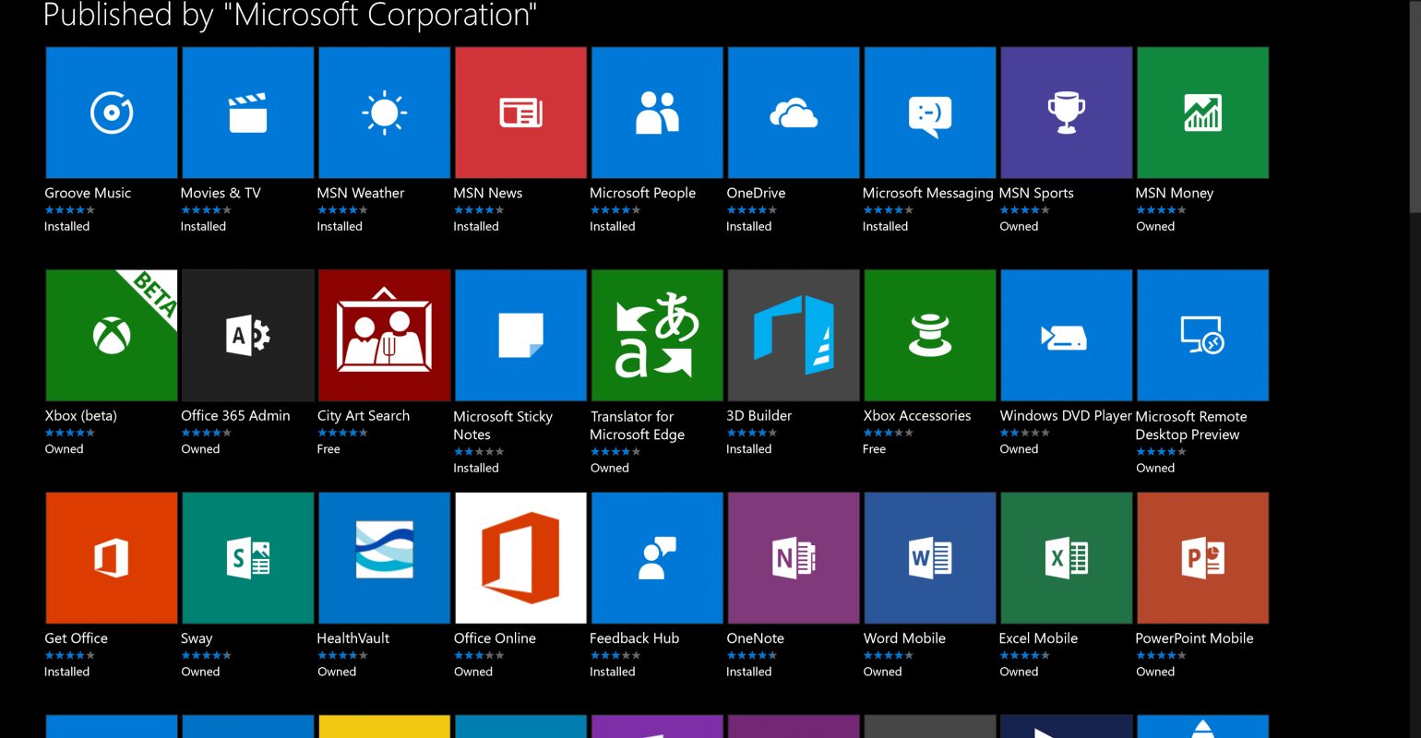Select the City Art Search thumbnail
1421x738 pixels.
click(x=384, y=335)
